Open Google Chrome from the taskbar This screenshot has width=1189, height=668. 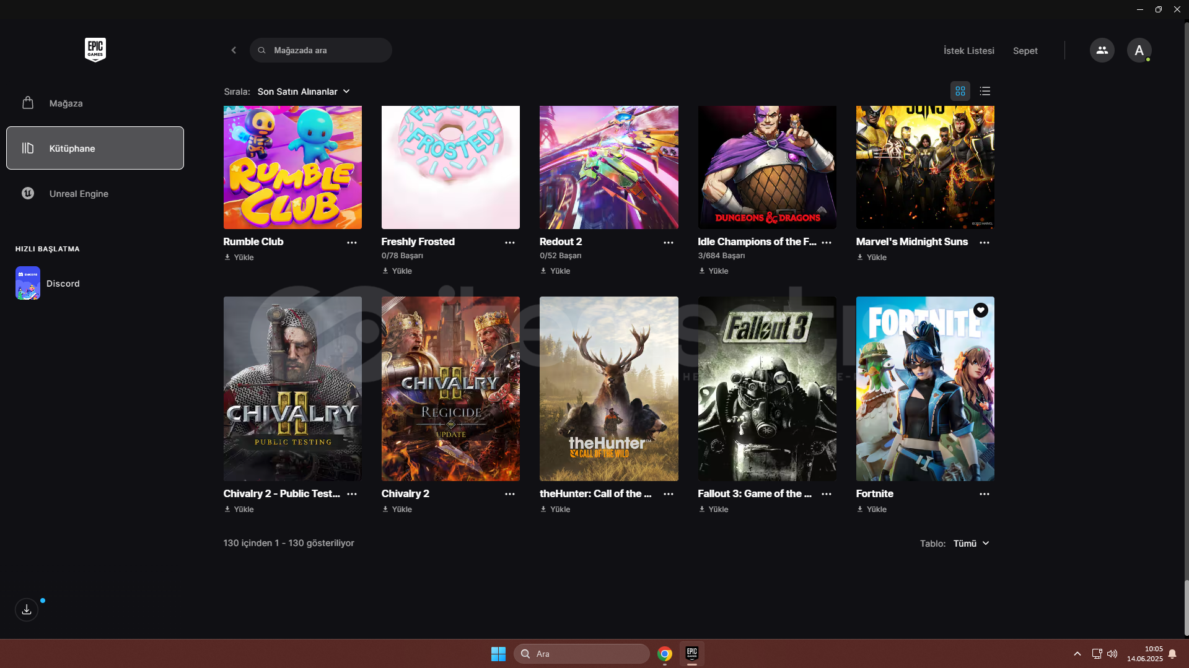(665, 654)
